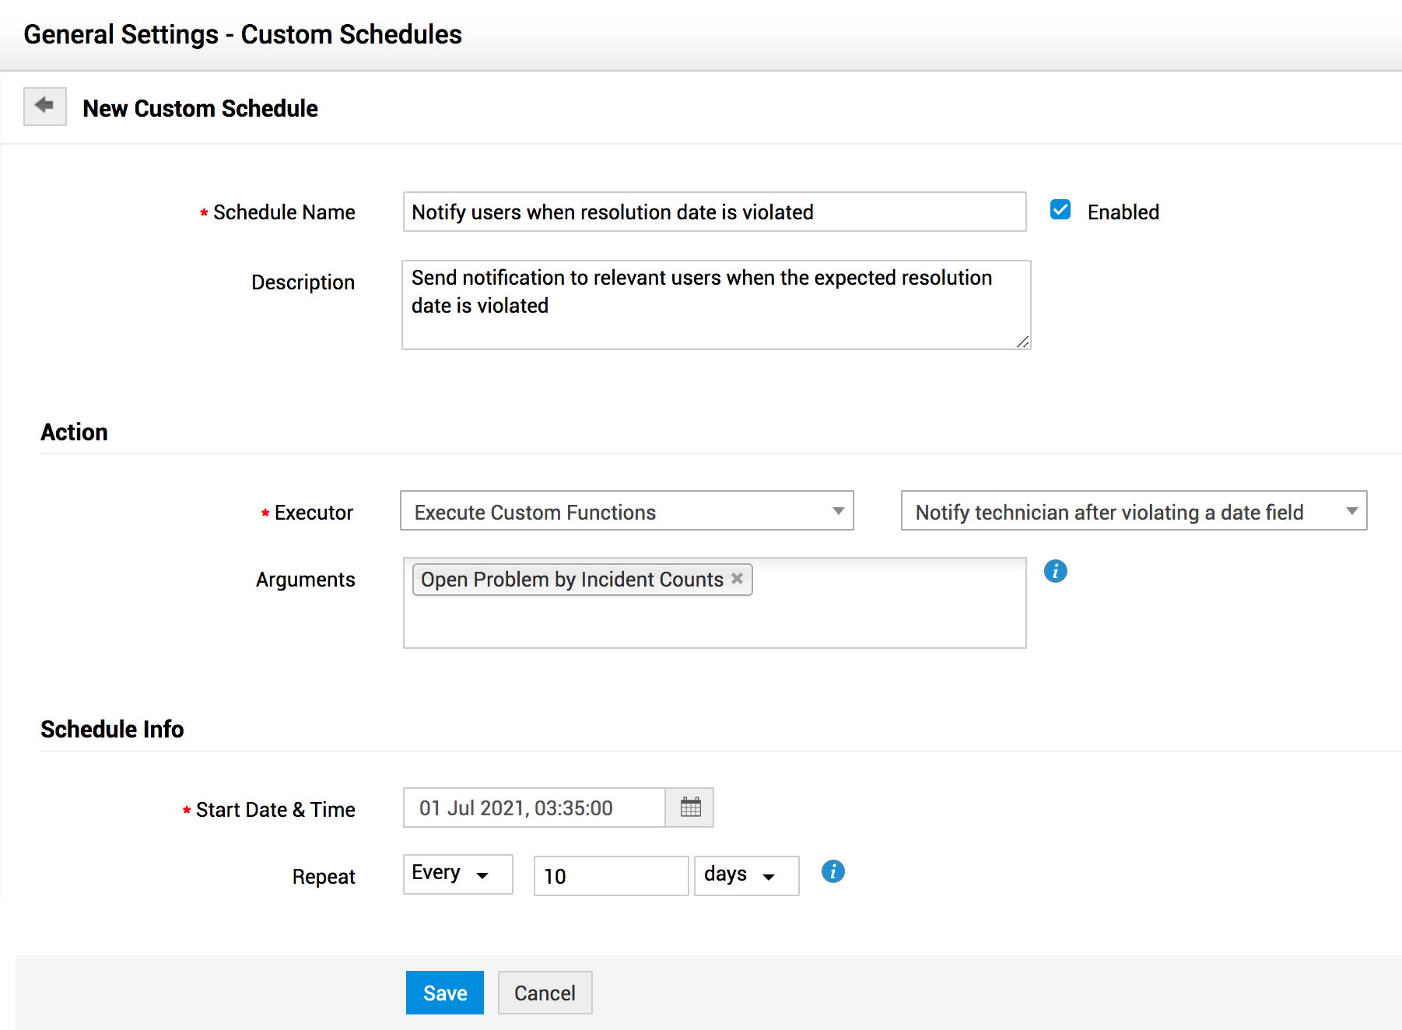This screenshot has height=1030, width=1402.
Task: Remove the Open Problem by Incident Counts argument
Action: (738, 579)
